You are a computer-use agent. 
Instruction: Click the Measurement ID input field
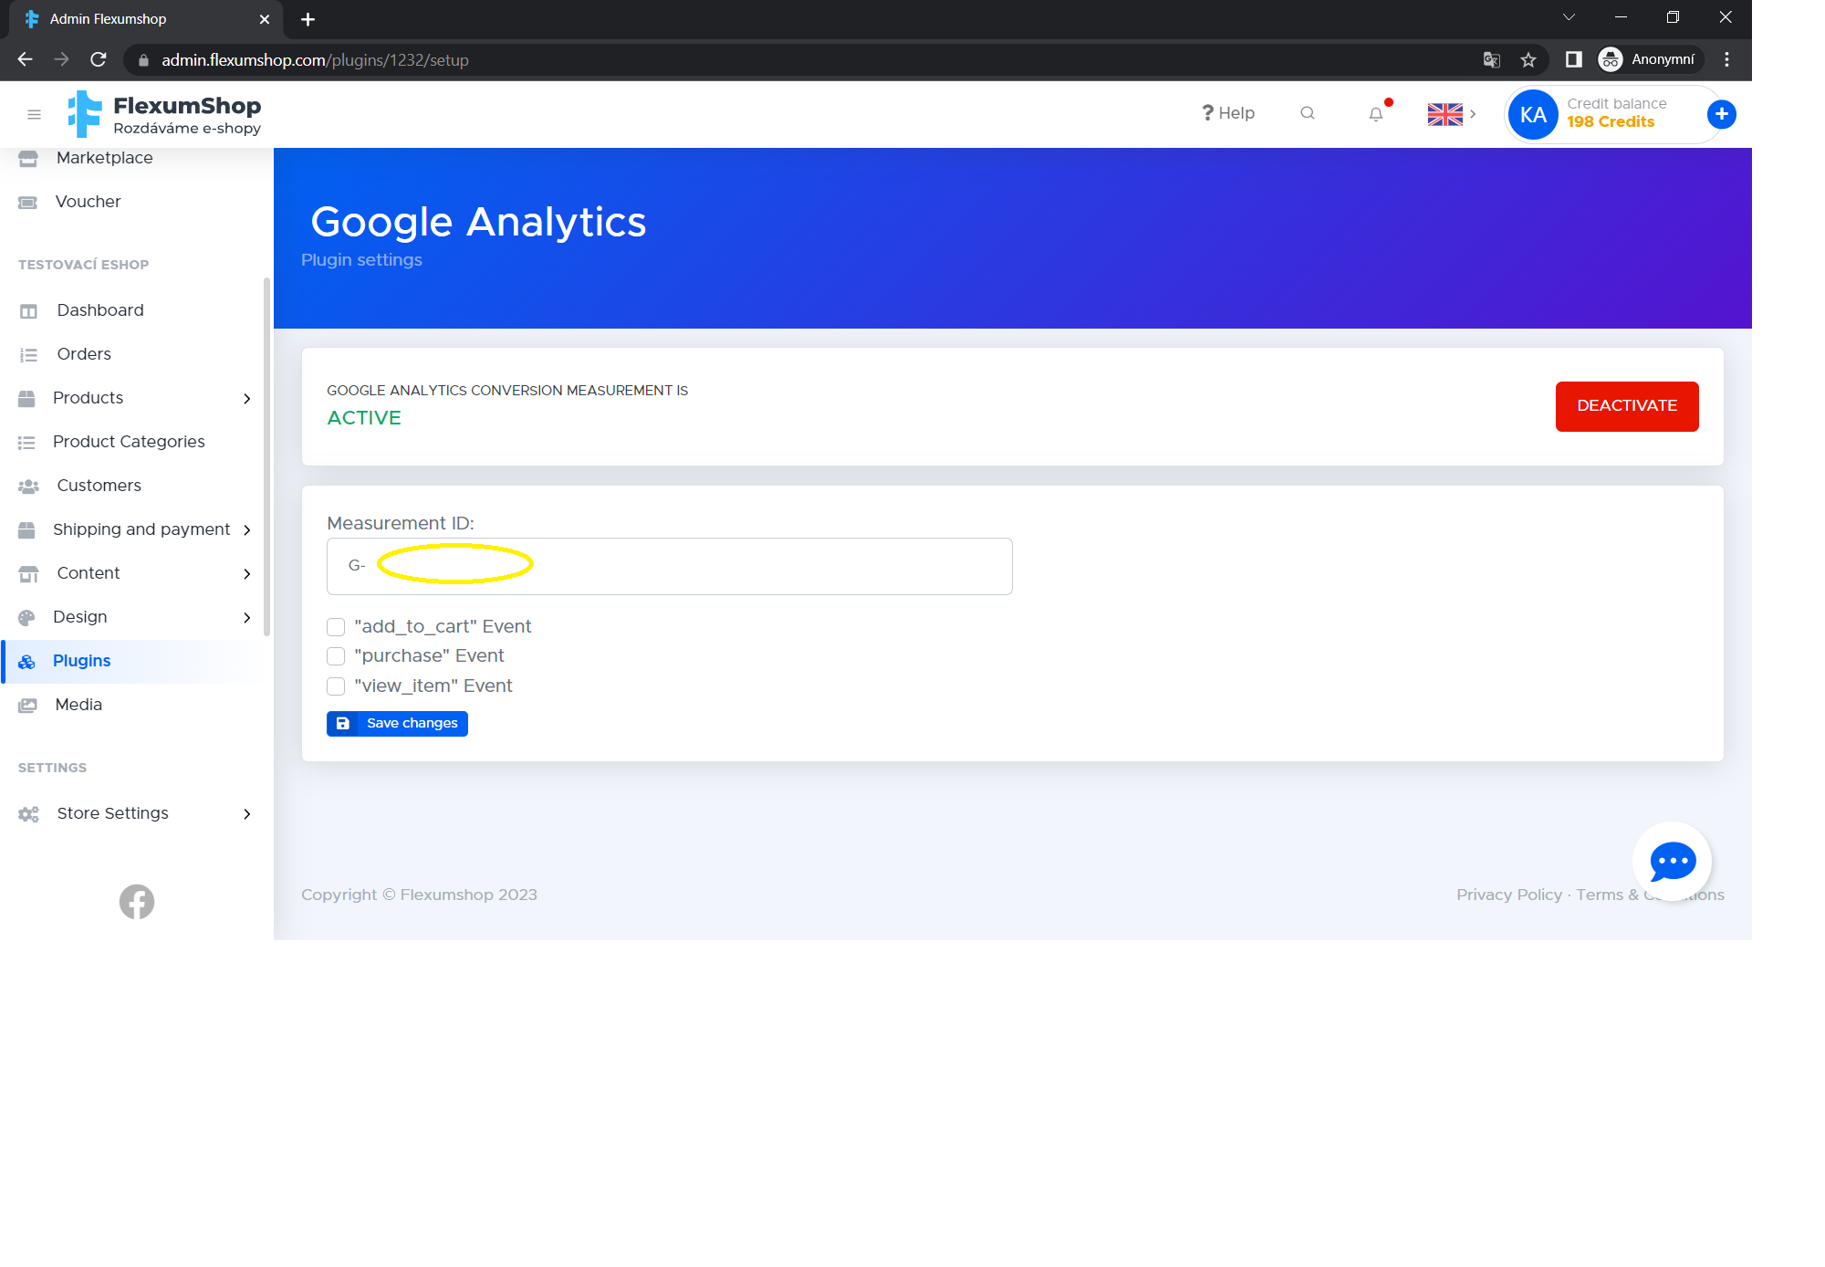click(x=669, y=566)
